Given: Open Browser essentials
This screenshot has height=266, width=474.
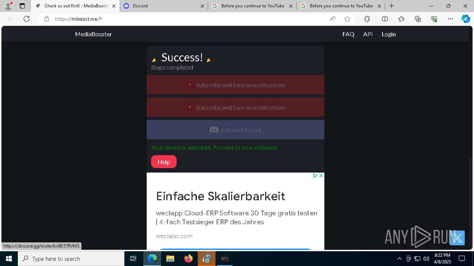Looking at the screenshot, I should [x=434, y=19].
